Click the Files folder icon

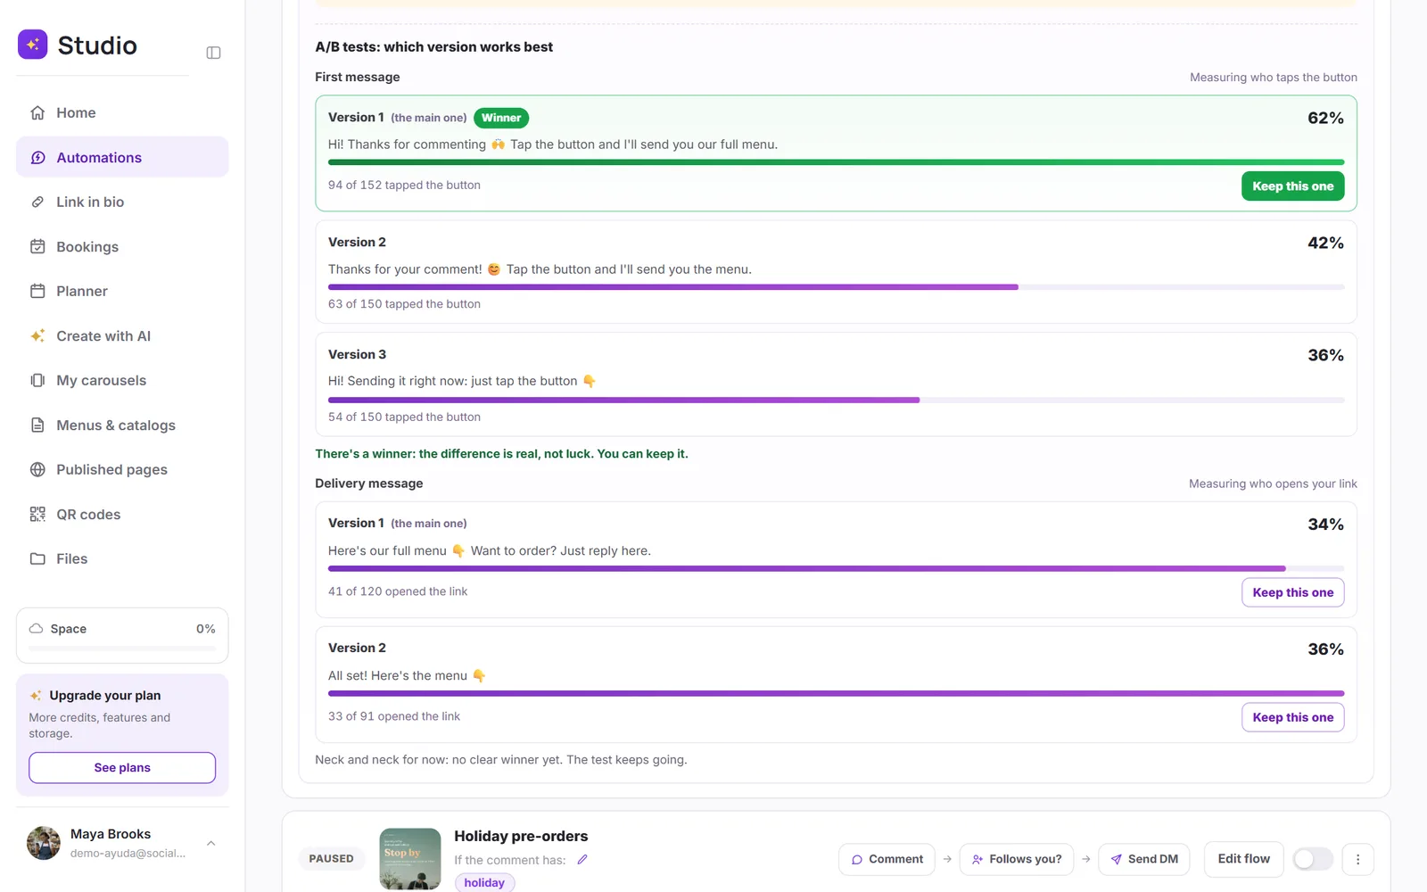37,558
